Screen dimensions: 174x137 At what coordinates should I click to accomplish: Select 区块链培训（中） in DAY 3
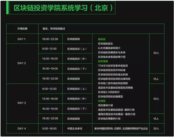pyautogui.click(x=77, y=99)
